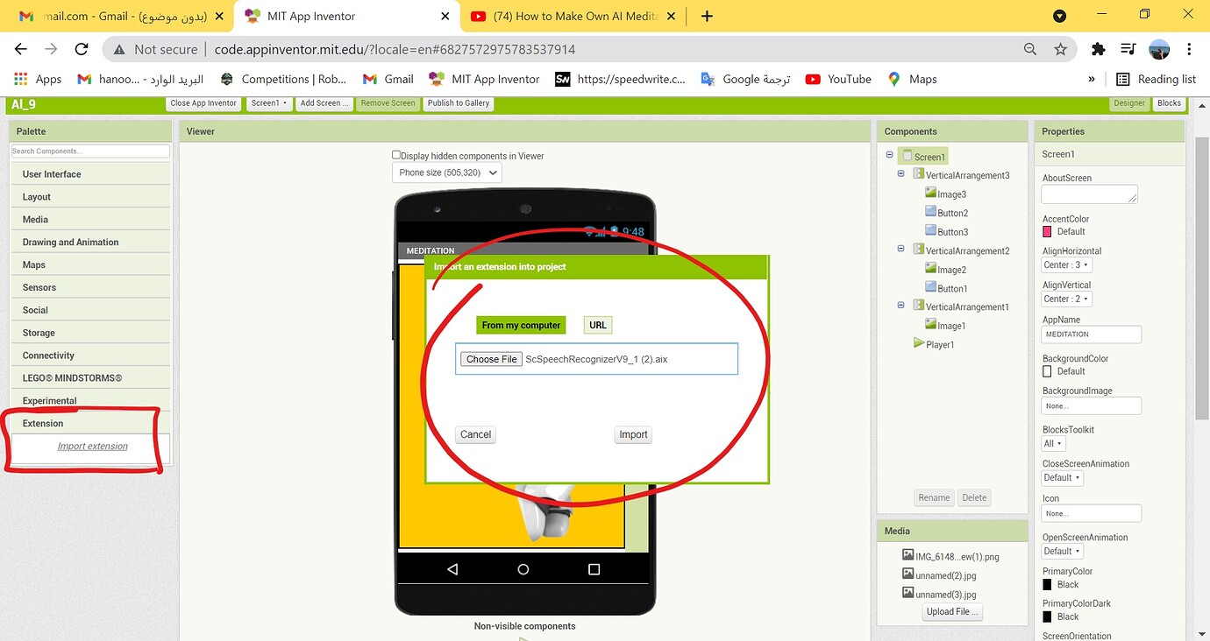Click the Import button in the dialog
The width and height of the screenshot is (1210, 641).
632,434
